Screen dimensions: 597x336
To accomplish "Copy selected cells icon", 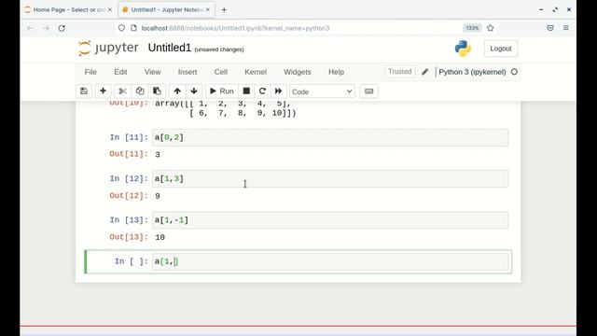I will click(x=140, y=91).
